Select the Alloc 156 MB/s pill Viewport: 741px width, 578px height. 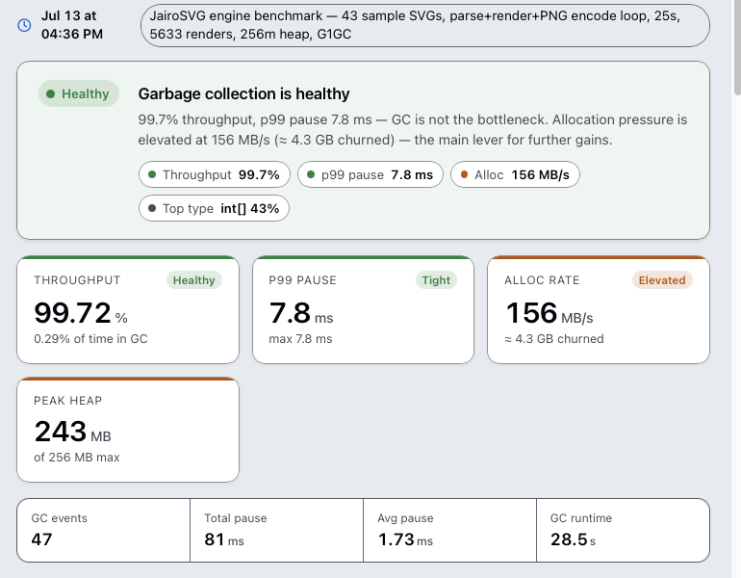515,174
